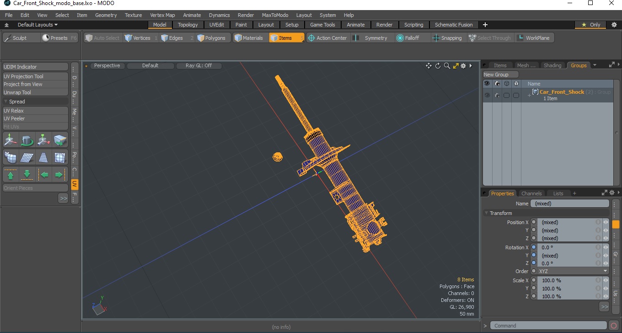The image size is (622, 333).
Task: Click the flat planar grid icon
Action: click(27, 157)
